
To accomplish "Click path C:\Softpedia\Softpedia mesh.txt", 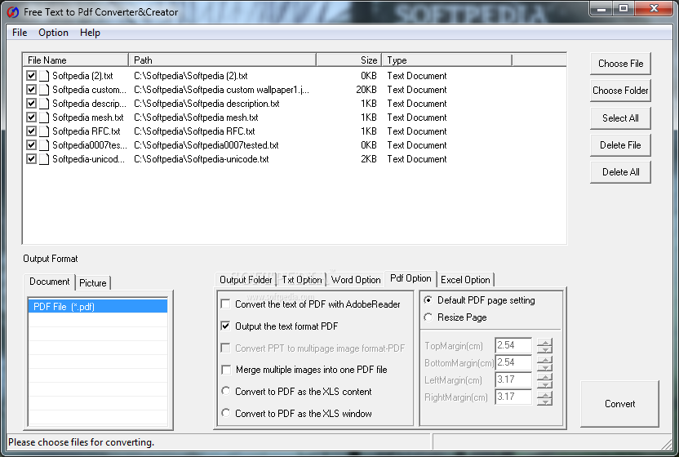I will click(x=196, y=118).
